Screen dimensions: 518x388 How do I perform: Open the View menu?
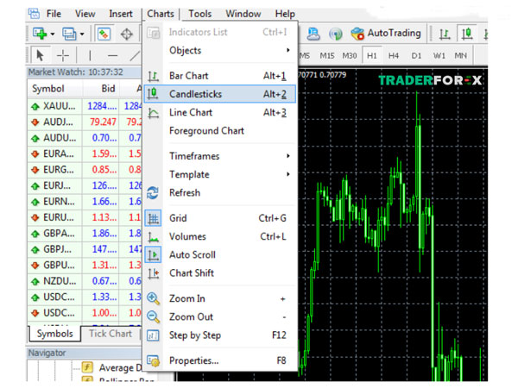click(85, 14)
